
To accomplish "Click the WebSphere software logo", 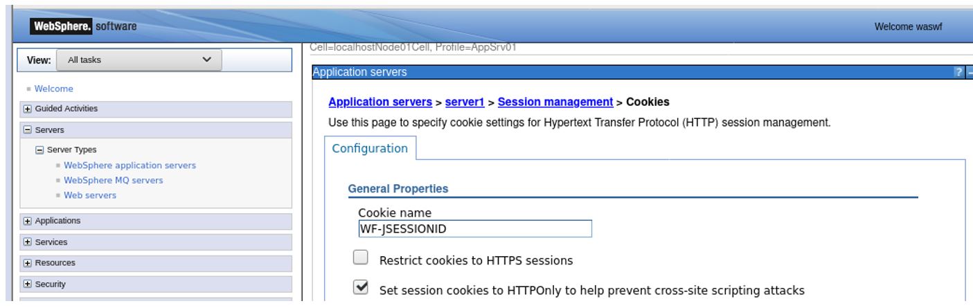I will [83, 26].
